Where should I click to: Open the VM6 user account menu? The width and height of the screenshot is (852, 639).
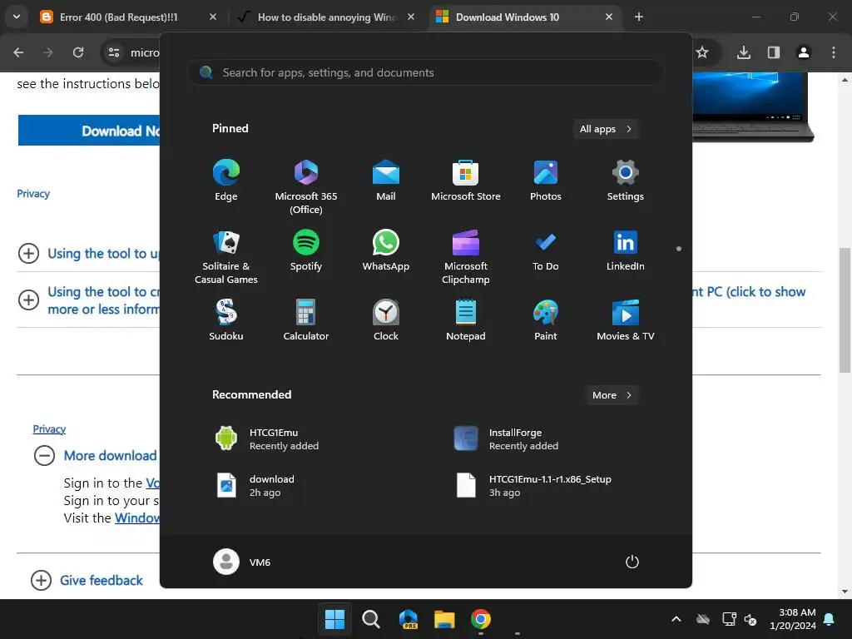(242, 562)
